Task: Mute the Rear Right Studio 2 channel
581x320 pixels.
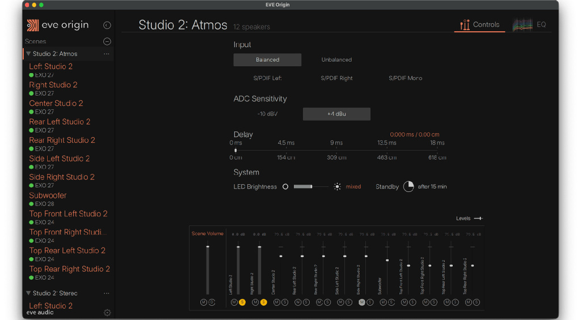Action: tap(319, 302)
